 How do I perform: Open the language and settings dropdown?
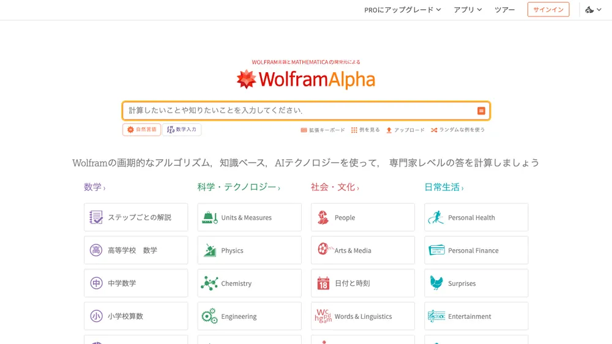tap(593, 10)
